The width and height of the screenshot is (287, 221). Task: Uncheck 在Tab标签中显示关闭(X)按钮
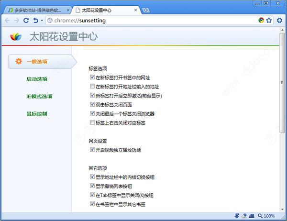[92, 195]
